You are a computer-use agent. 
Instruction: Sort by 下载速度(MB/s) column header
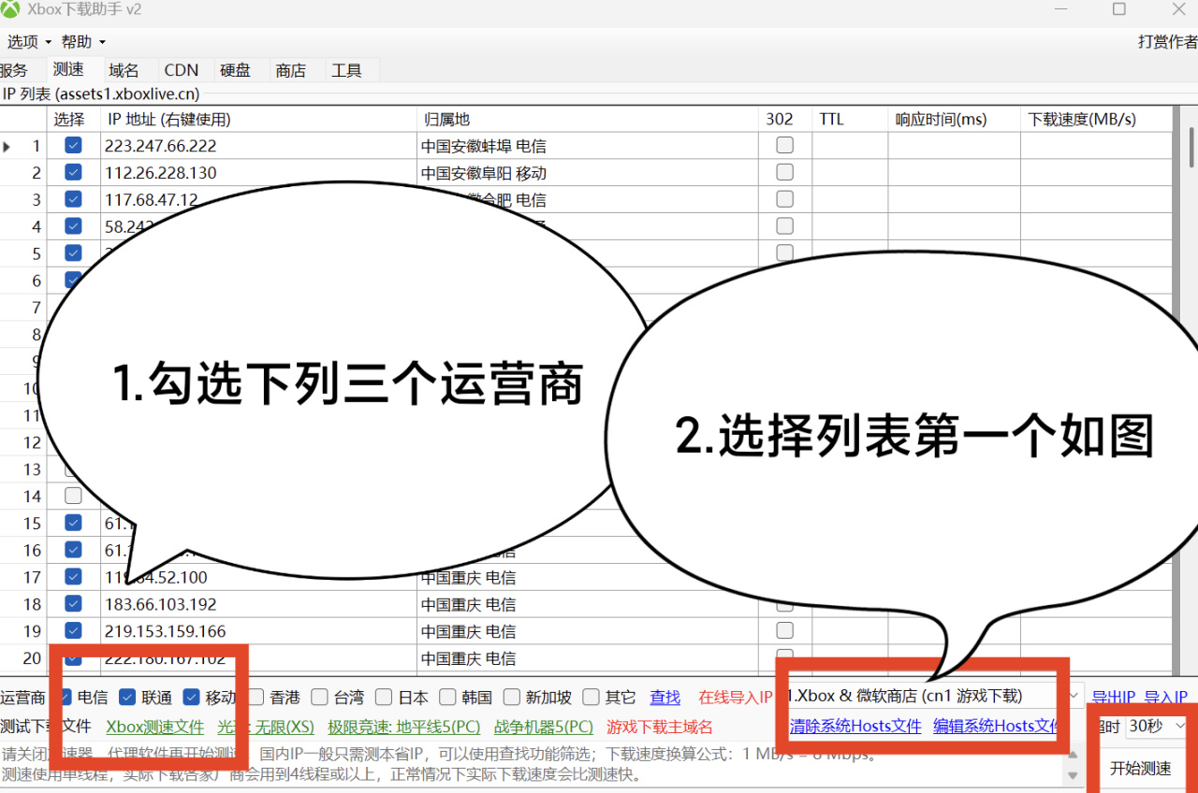click(1096, 119)
